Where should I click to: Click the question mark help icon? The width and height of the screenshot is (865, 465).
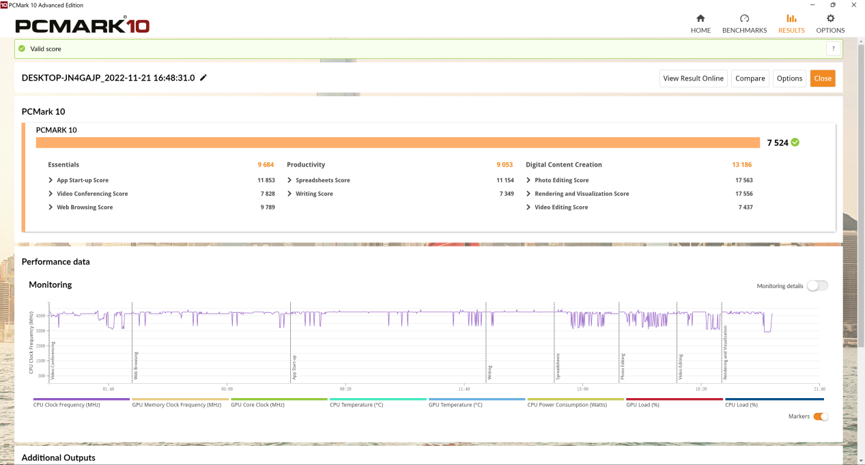833,48
